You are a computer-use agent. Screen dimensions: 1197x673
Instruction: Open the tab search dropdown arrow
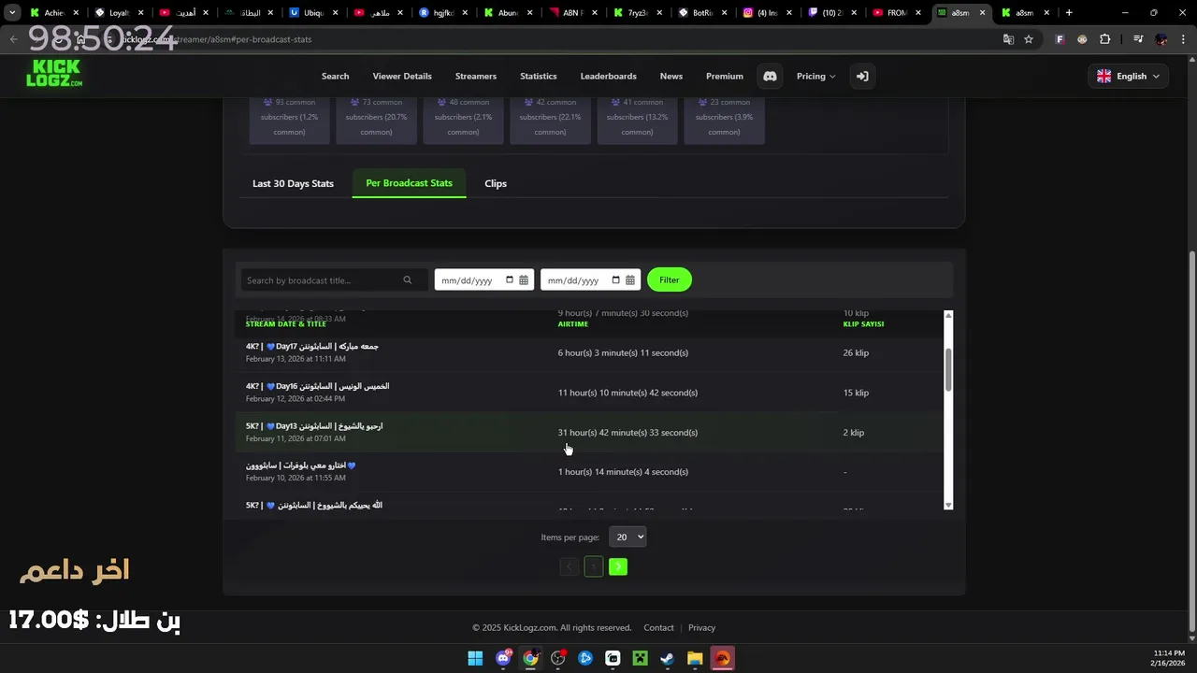click(x=11, y=13)
